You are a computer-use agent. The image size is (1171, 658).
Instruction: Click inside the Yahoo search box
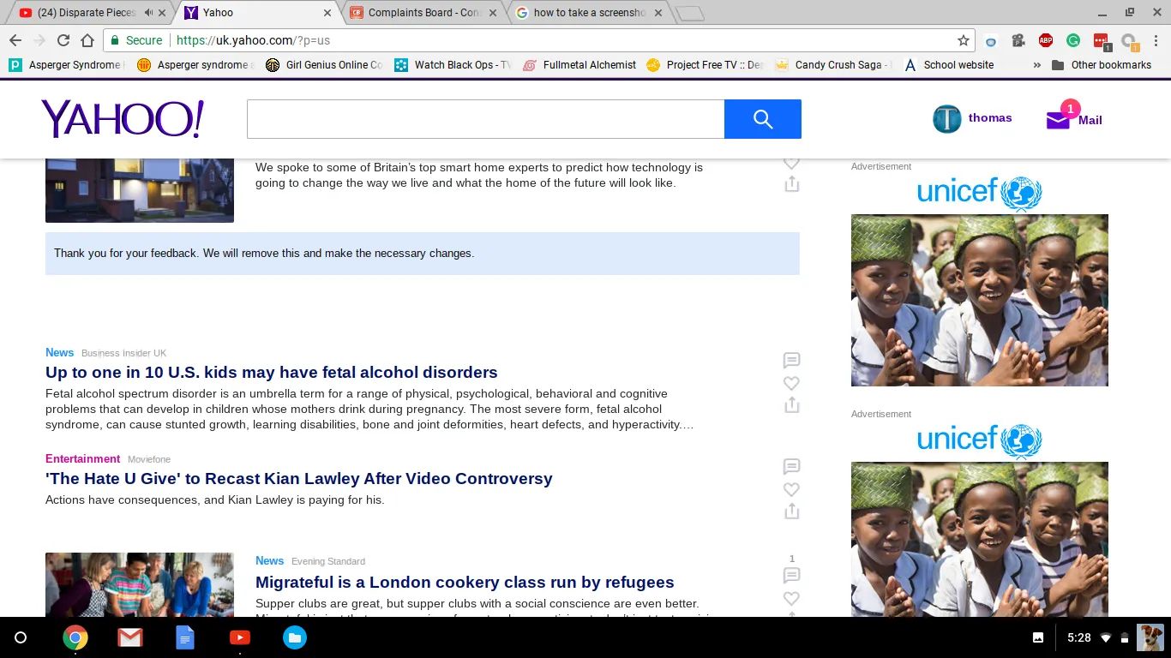point(485,119)
